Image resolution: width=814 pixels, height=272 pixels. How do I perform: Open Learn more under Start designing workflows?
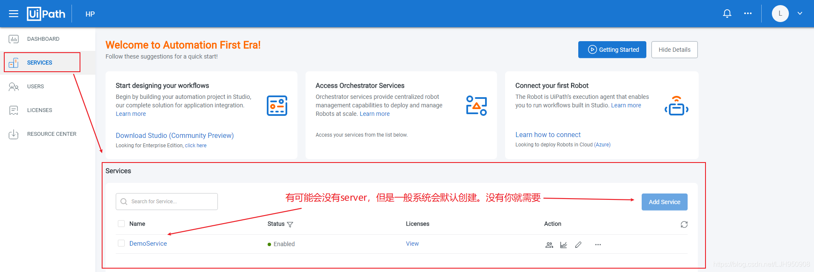tap(131, 114)
